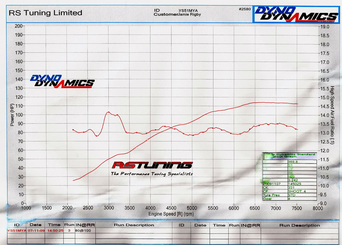This screenshot has height=245, width=342.
Task: Select customer name 'Jamie Rigby'
Action: [x=190, y=14]
